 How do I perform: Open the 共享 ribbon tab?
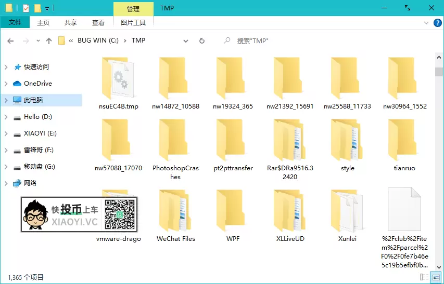click(70, 22)
